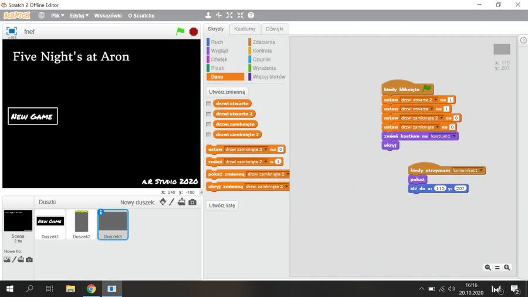Click the green flag to start
This screenshot has height=297, width=528.
pos(180,31)
